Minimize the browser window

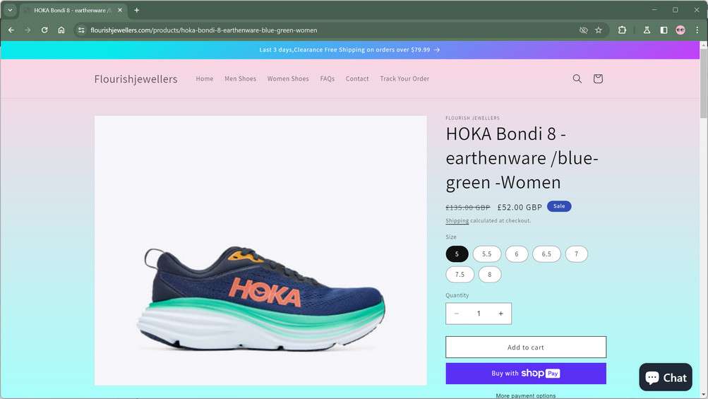click(654, 10)
